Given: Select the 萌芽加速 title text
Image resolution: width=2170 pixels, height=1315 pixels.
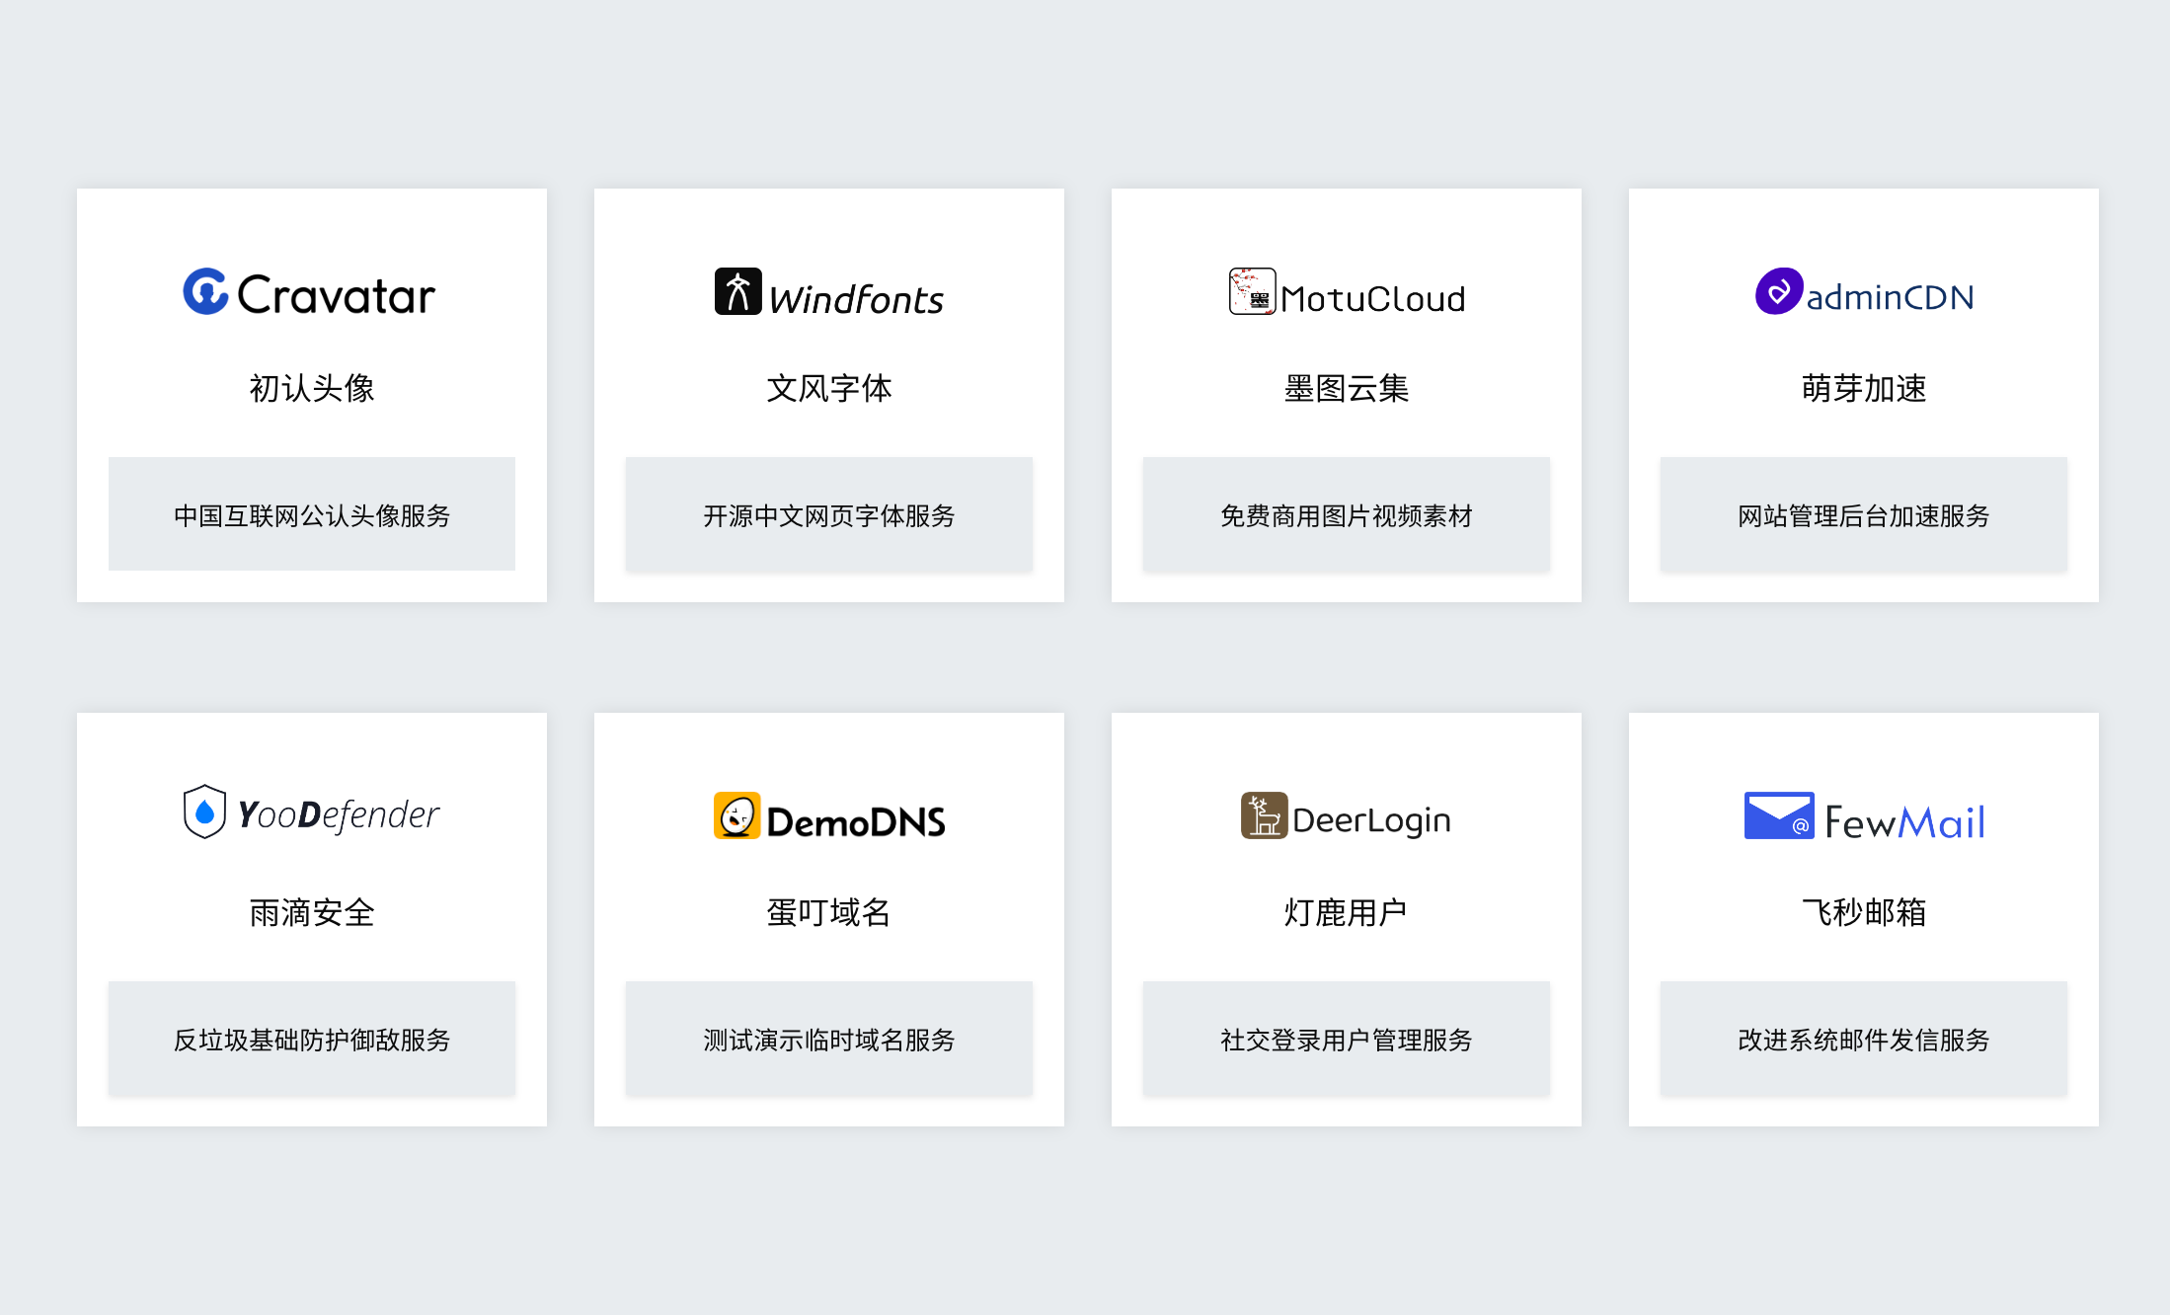Looking at the screenshot, I should pos(1864,388).
